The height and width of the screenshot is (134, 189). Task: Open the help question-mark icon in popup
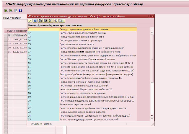tap(56, 21)
